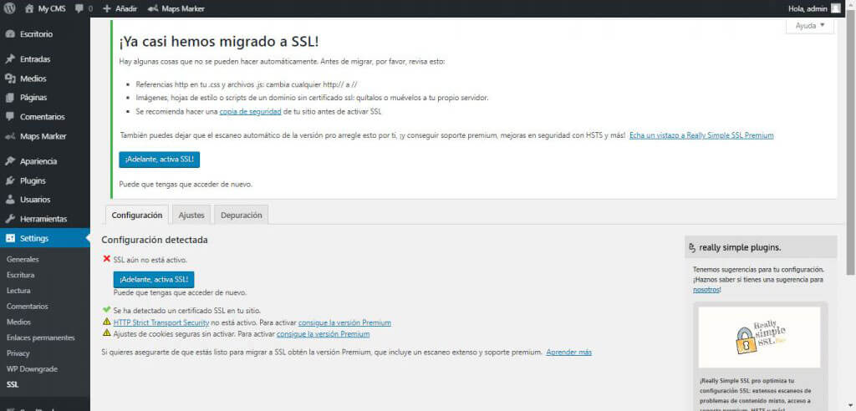Click the Escritorio dashboard icon
Screen dimensions: 856x411
(x=9, y=34)
